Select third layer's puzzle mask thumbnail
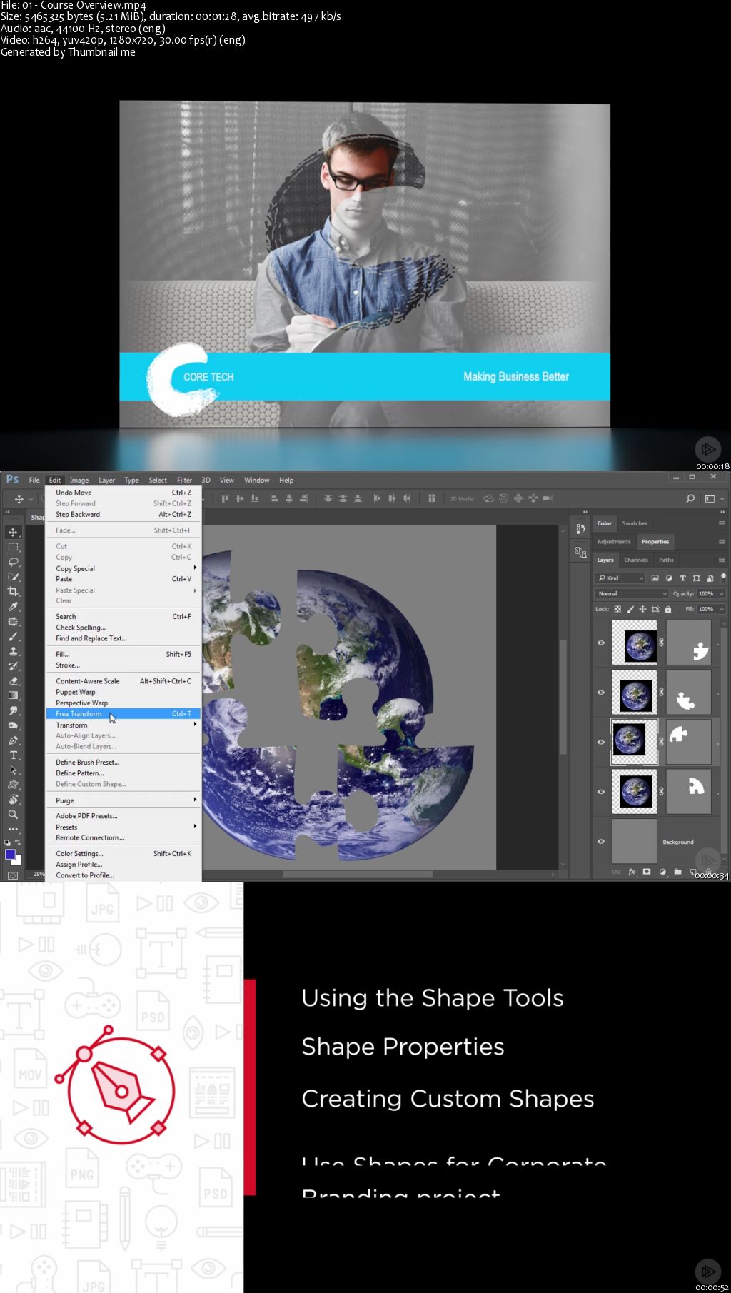This screenshot has height=1293, width=731. click(688, 742)
